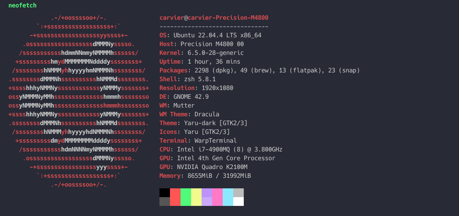
Task: Click the CPU Intel i7-4900MQ line
Action: pyautogui.click(x=221, y=150)
